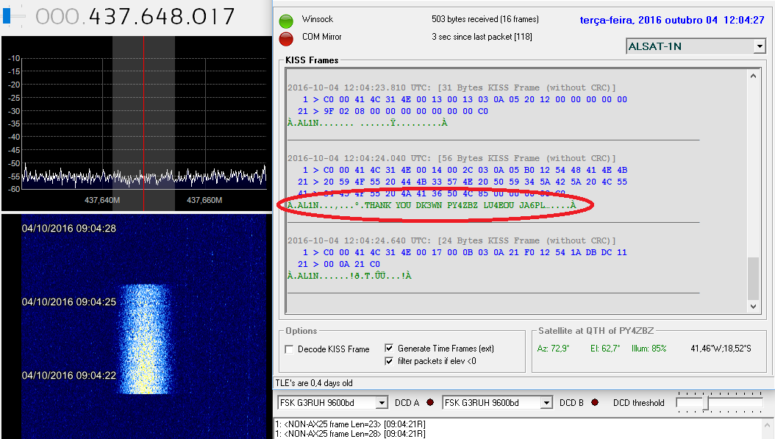The image size is (775, 439).
Task: Open the ALSAT-1N satellite dropdown
Action: pos(759,46)
